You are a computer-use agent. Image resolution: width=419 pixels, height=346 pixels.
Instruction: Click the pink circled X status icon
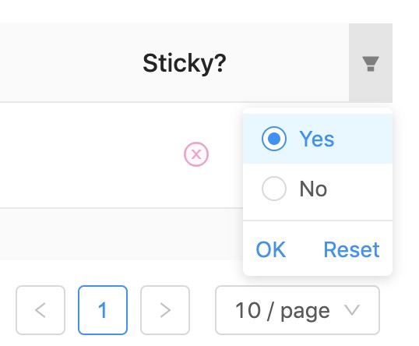(196, 154)
